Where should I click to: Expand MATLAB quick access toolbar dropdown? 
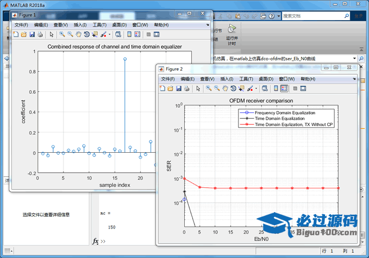(278, 16)
